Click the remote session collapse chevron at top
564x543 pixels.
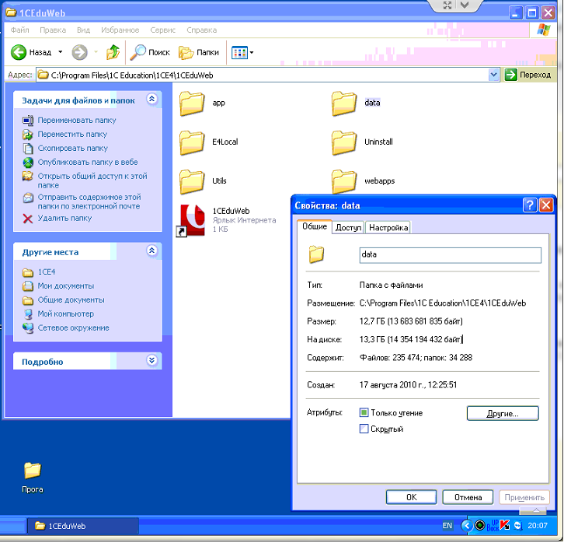click(x=465, y=5)
